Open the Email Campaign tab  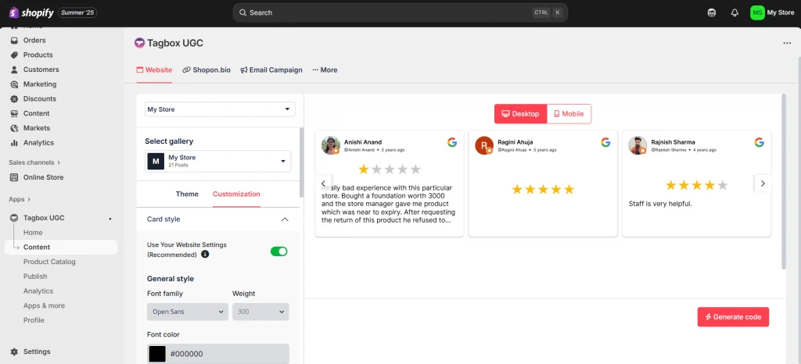coord(271,70)
